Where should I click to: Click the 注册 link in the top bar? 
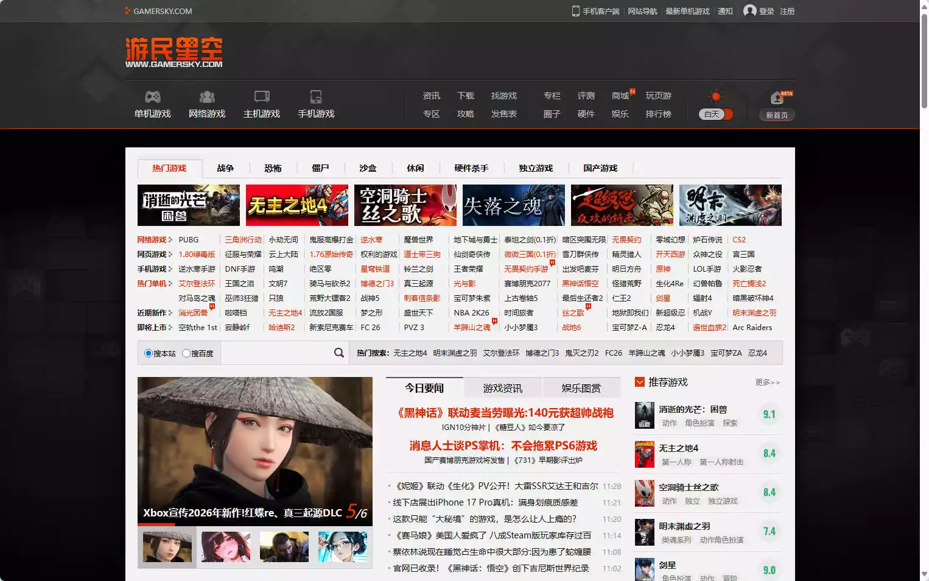787,11
